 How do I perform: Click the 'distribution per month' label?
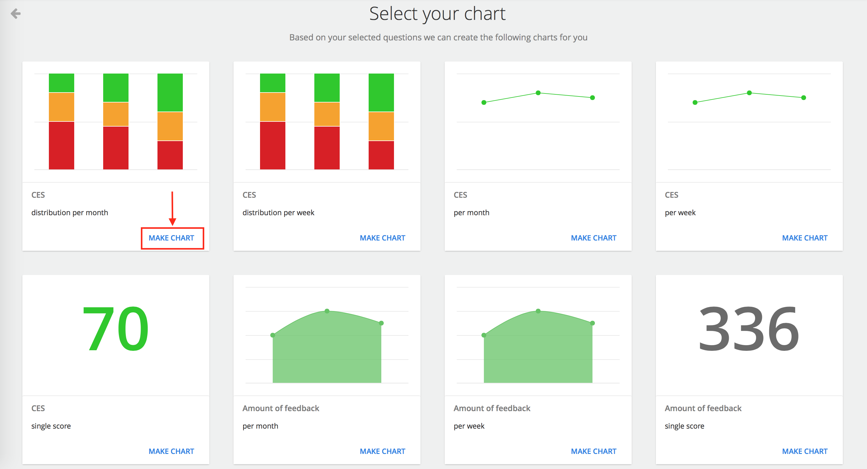[70, 212]
